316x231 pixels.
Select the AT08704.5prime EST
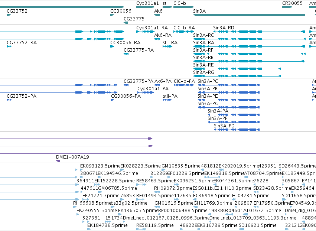click(246, 177)
